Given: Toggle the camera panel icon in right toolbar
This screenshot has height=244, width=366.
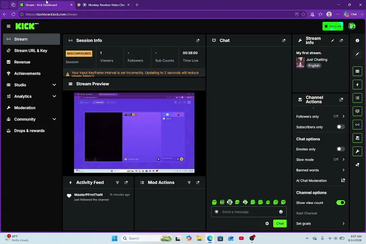Looking at the screenshot, I should [x=357, y=138].
